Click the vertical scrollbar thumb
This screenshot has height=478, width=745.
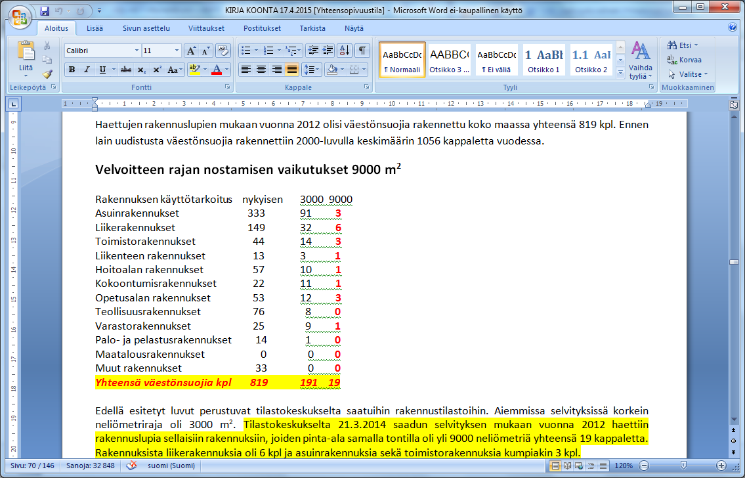734,262
